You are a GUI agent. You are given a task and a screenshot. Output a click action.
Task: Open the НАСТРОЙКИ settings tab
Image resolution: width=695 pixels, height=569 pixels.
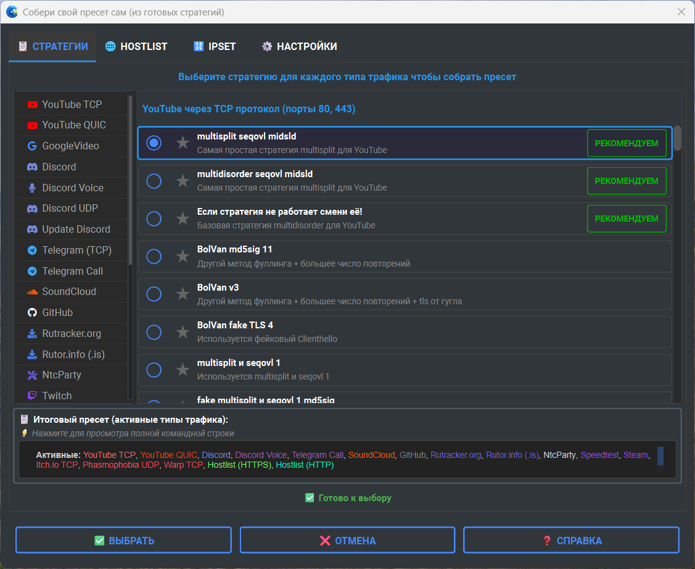click(299, 46)
